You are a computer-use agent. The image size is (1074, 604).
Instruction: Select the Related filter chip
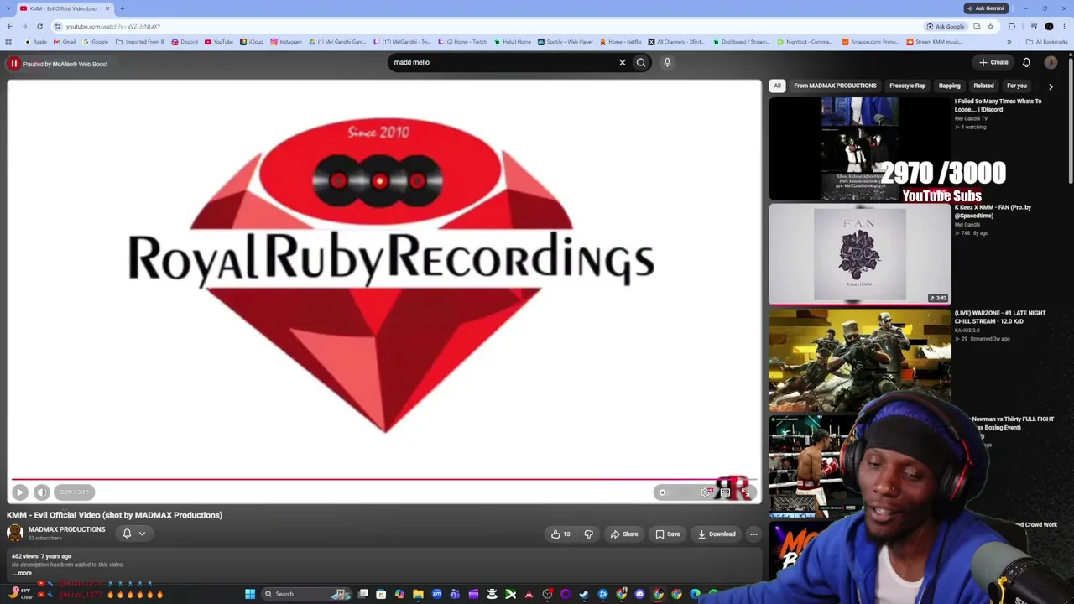(983, 86)
